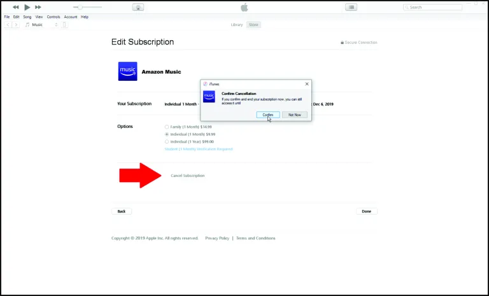Switch to the Store tab

pyautogui.click(x=253, y=25)
